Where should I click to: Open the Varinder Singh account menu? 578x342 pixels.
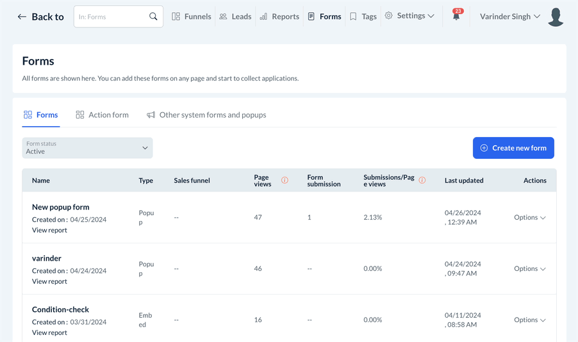coord(509,17)
